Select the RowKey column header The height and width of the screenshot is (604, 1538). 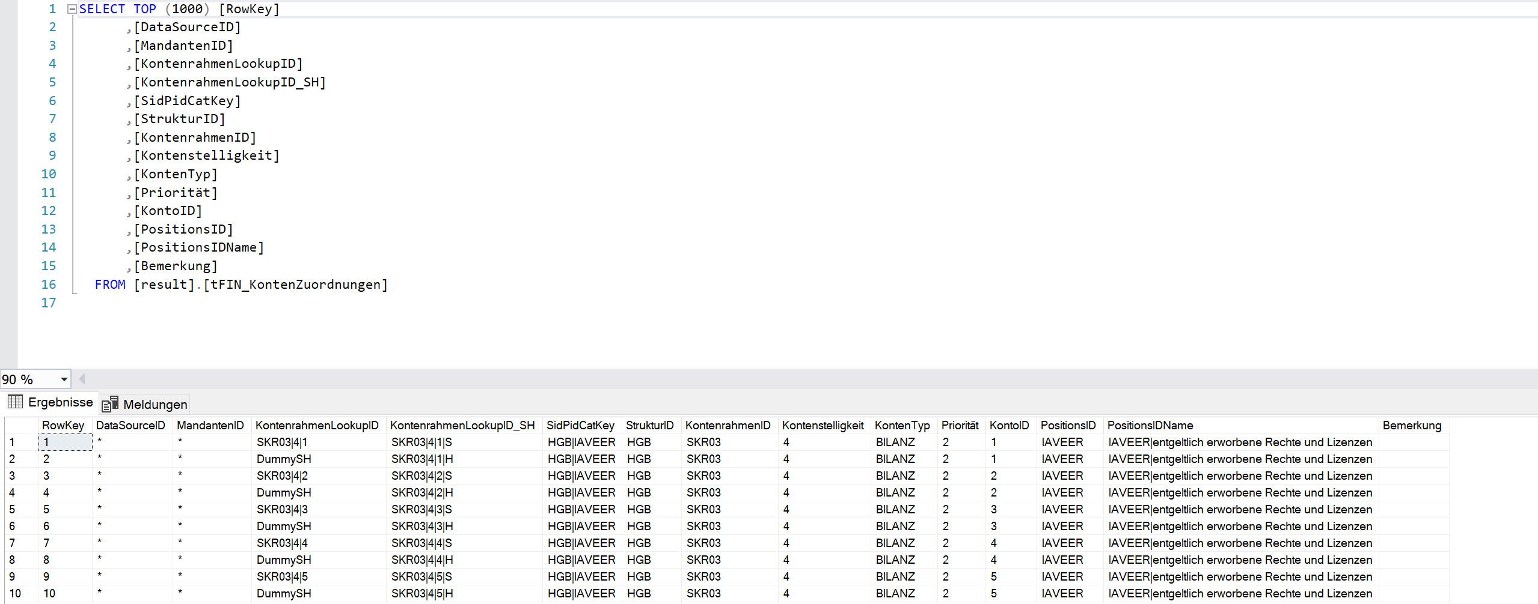[63, 425]
